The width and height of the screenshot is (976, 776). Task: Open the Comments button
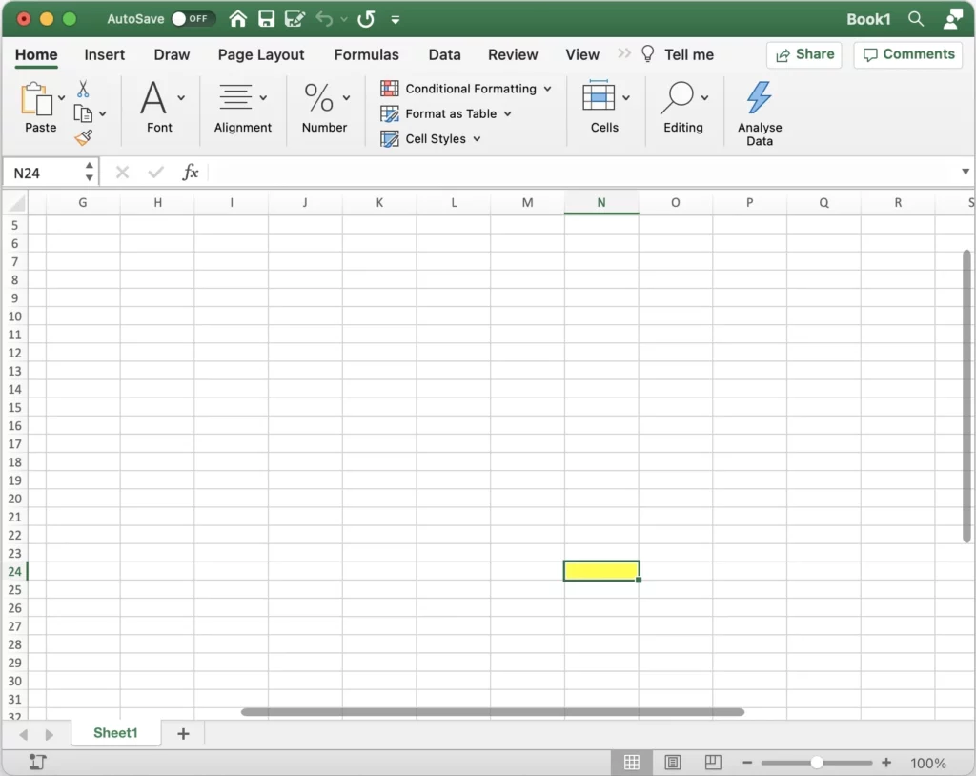pos(907,54)
